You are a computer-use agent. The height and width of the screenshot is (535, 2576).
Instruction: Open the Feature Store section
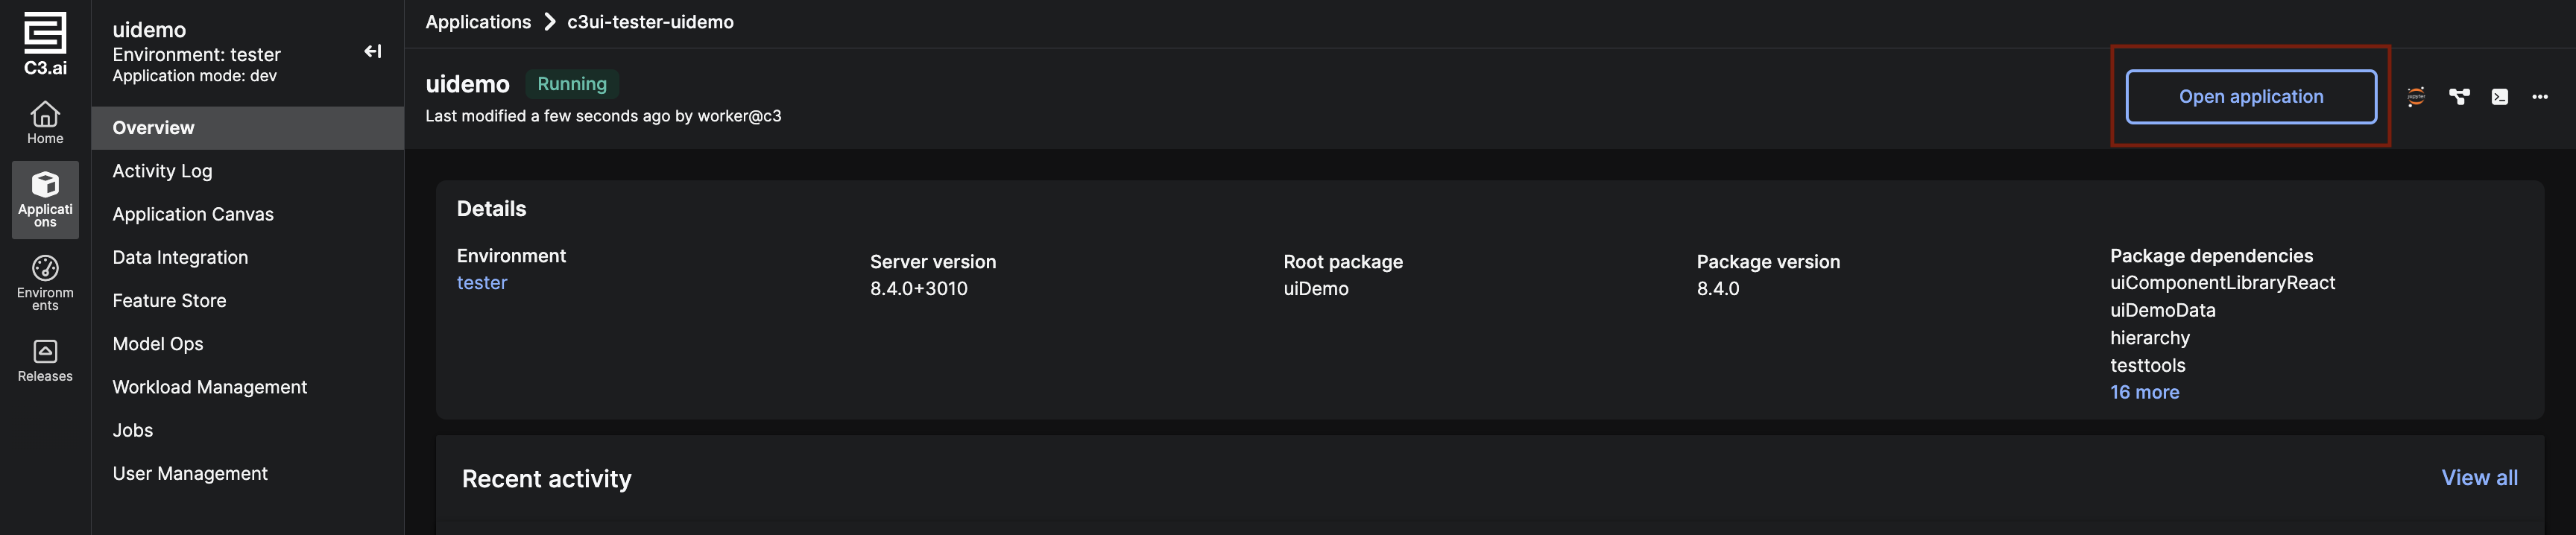pos(169,301)
